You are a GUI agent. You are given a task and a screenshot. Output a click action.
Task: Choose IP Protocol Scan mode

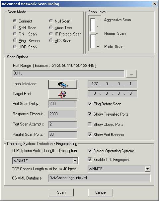coord(51,34)
